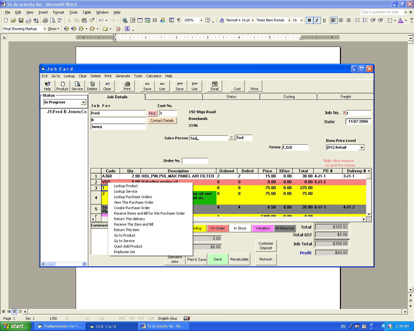
Task: Click the Price toolbar icon
Action: (254, 86)
